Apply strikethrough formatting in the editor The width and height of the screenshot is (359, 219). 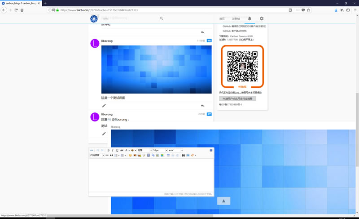coord(122,151)
